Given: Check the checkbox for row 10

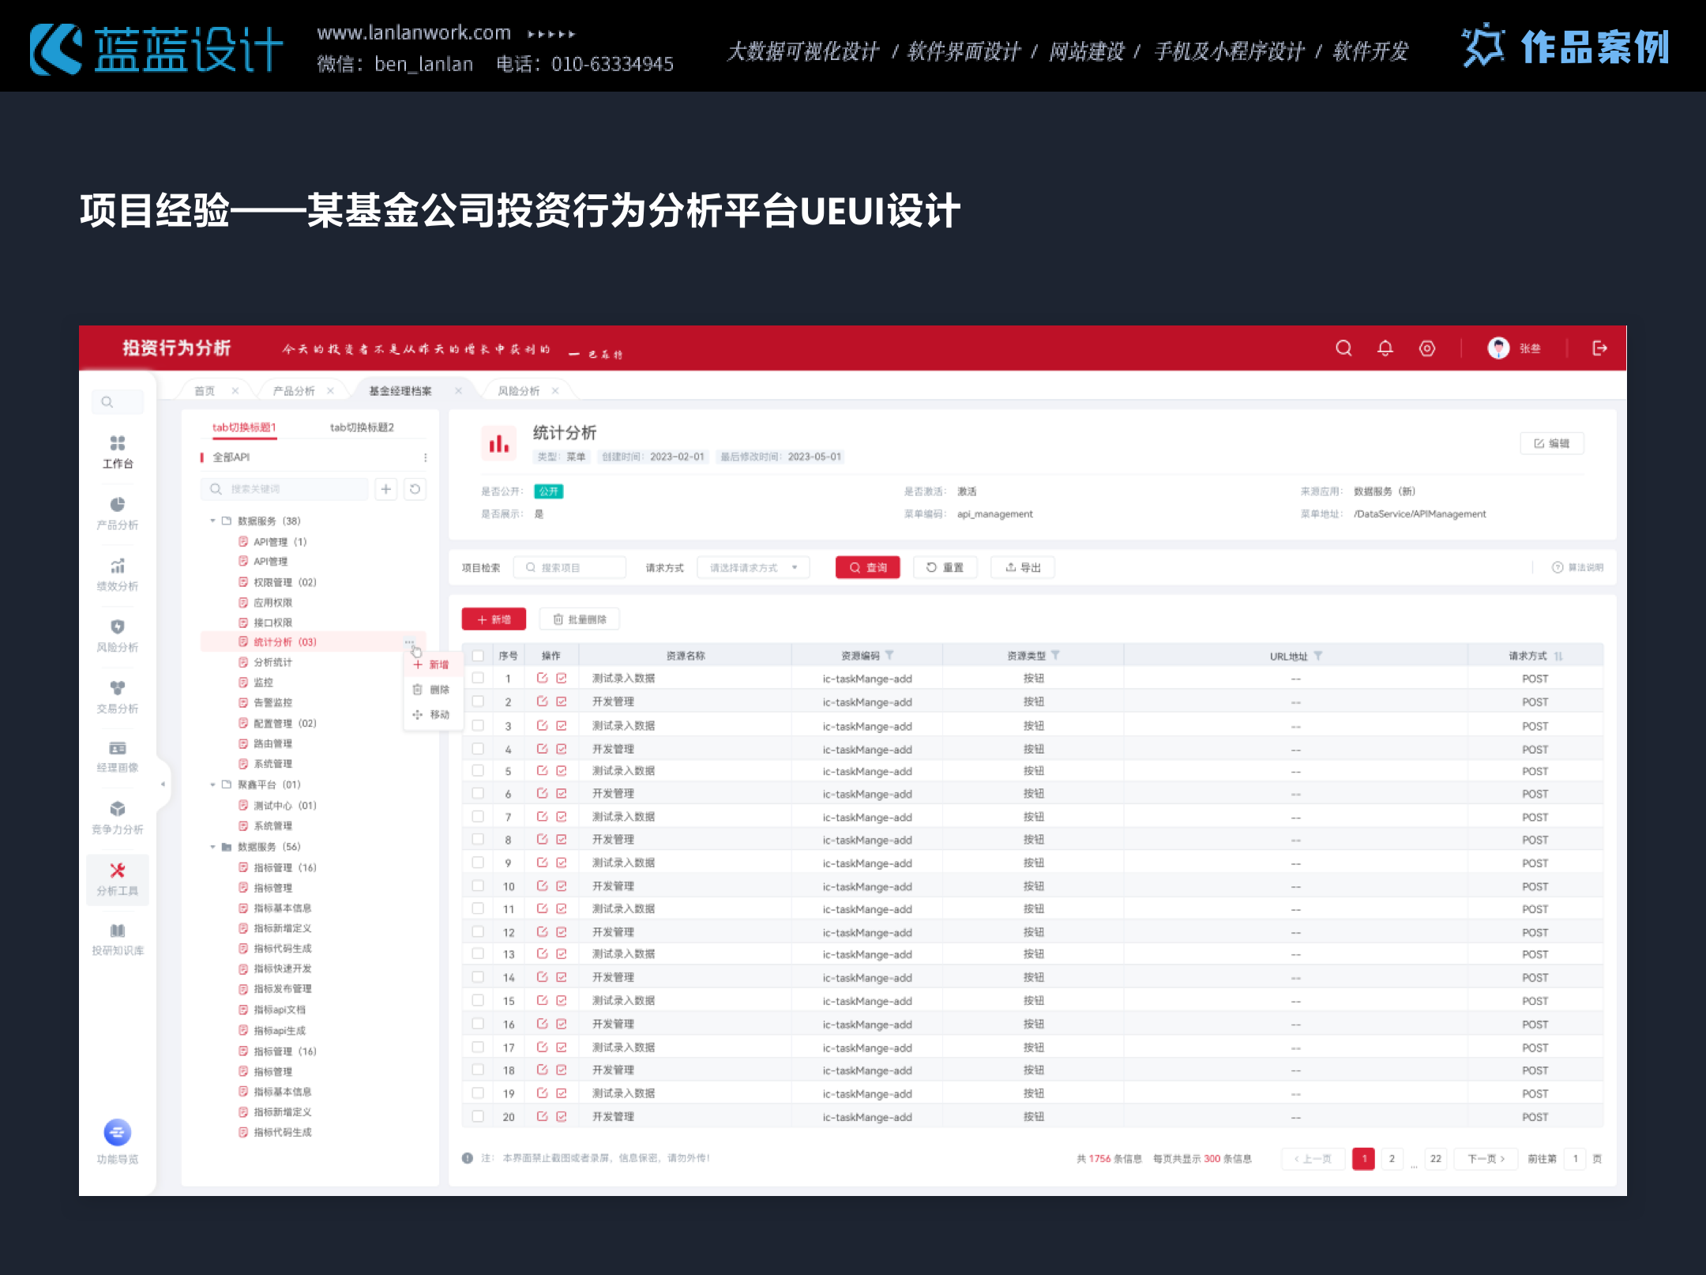Looking at the screenshot, I should pyautogui.click(x=478, y=886).
